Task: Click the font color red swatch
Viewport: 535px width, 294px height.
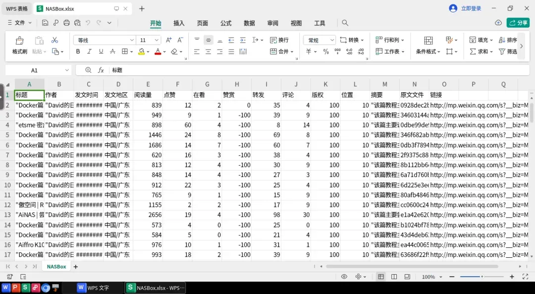Action: (158, 52)
